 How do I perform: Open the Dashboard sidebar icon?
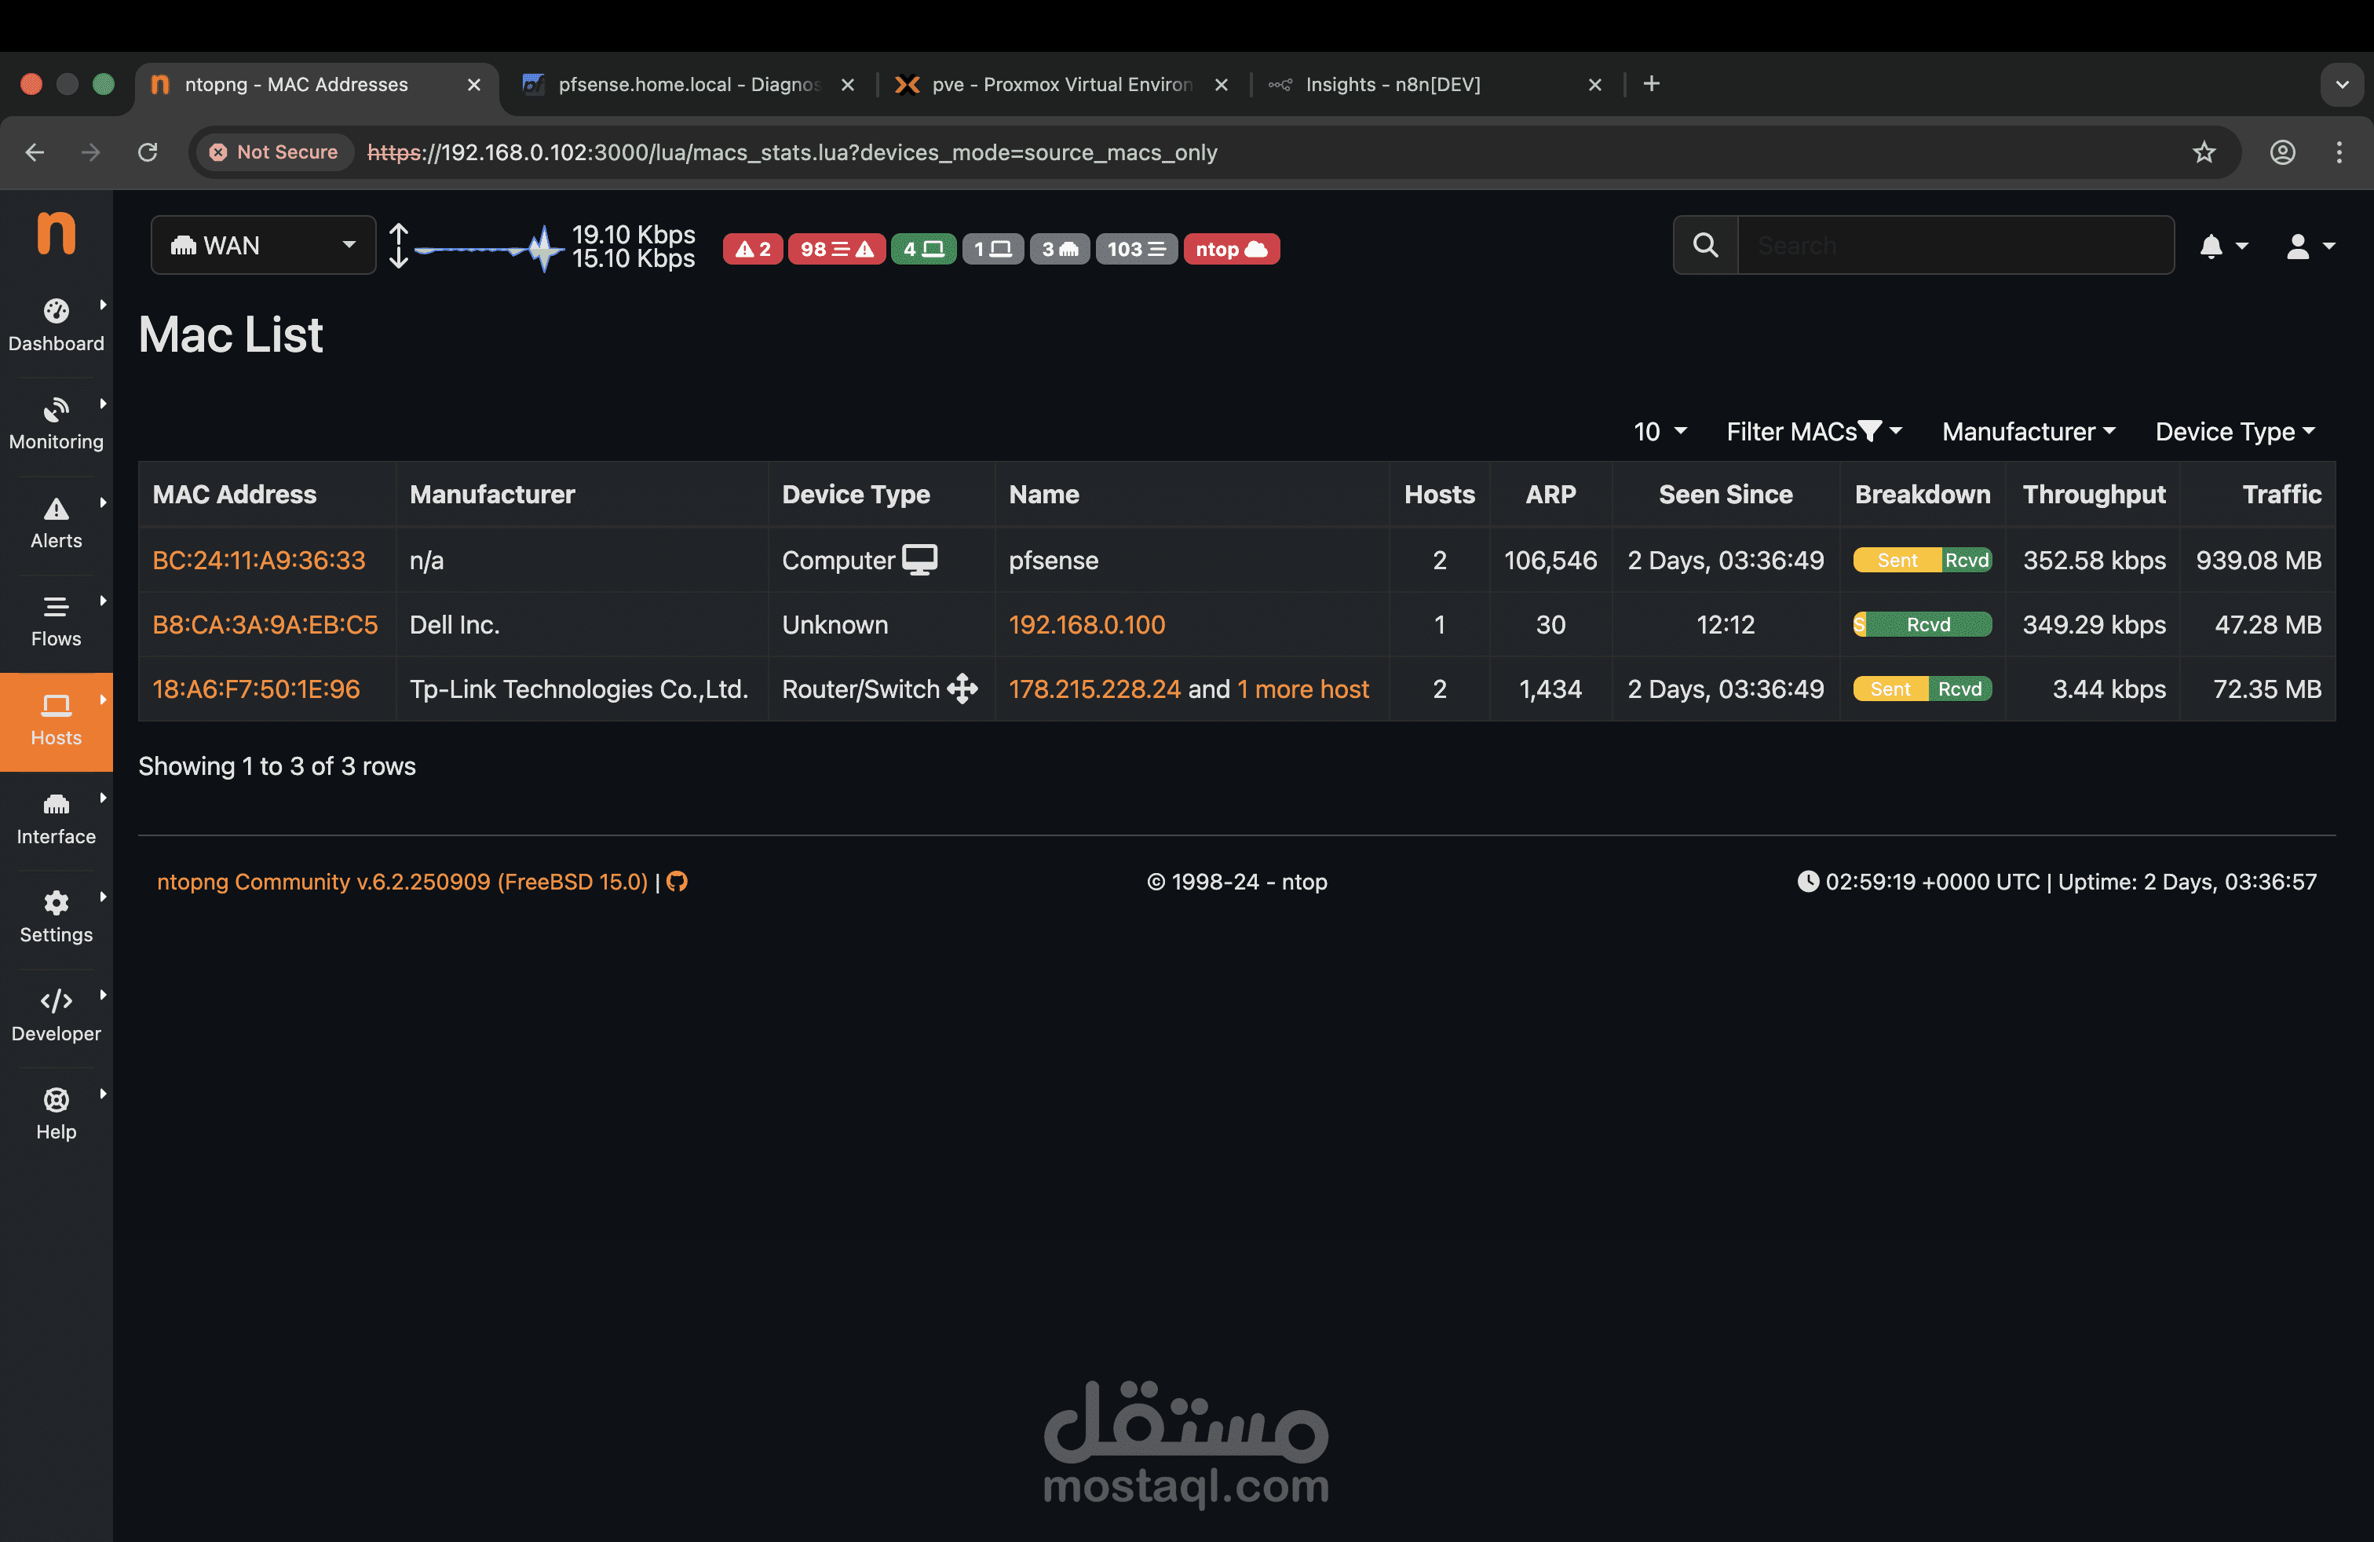[56, 311]
